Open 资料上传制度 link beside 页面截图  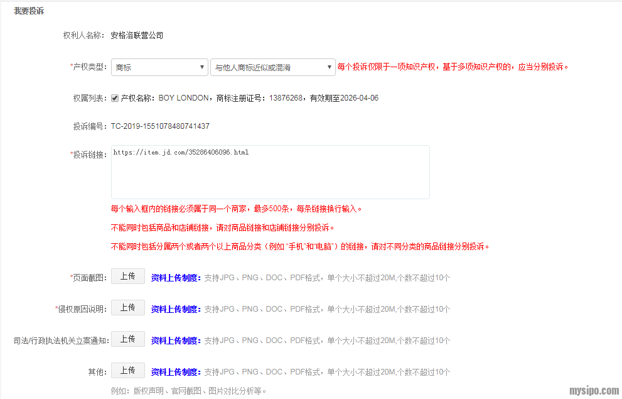176,278
